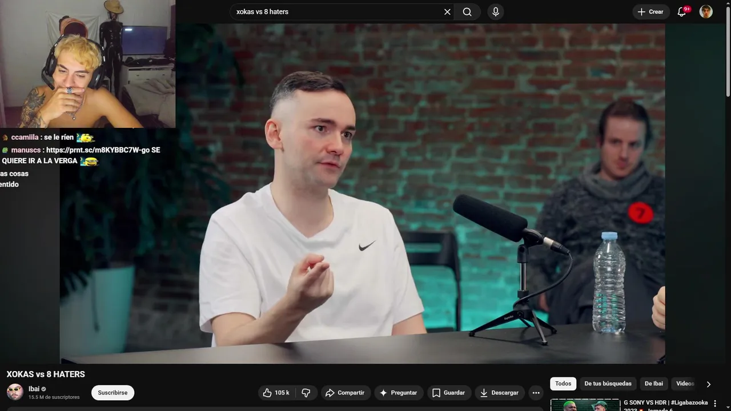Open the Compartir share dialog

(x=345, y=393)
